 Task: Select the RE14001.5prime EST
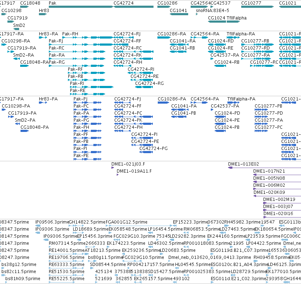(x=66, y=254)
